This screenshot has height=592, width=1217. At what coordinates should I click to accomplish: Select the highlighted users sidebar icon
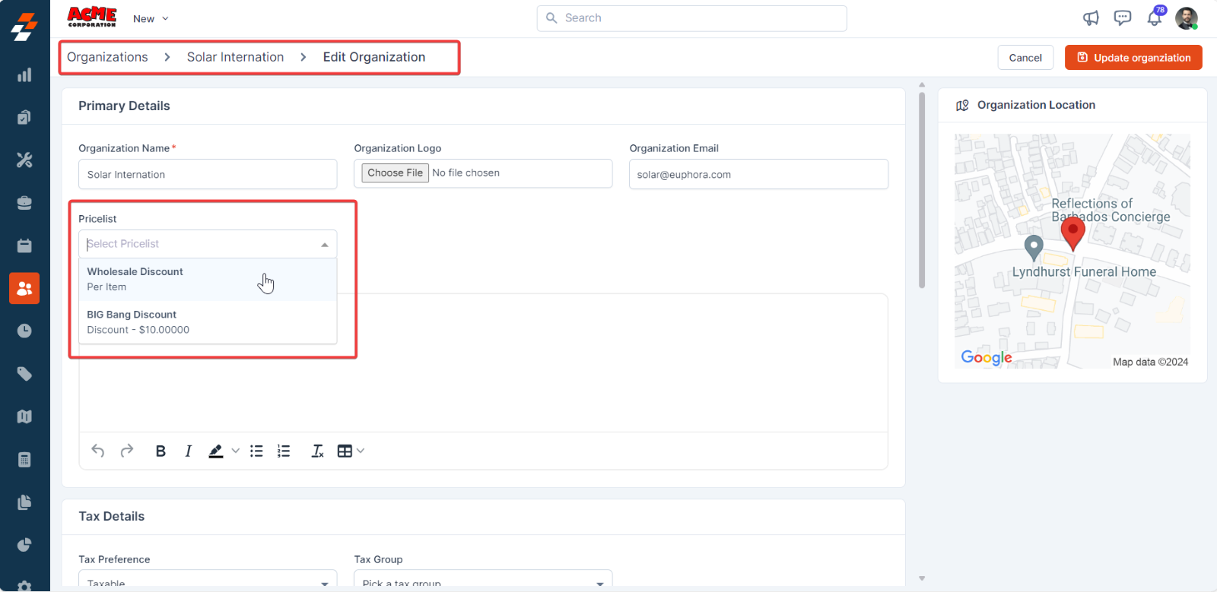coord(24,288)
